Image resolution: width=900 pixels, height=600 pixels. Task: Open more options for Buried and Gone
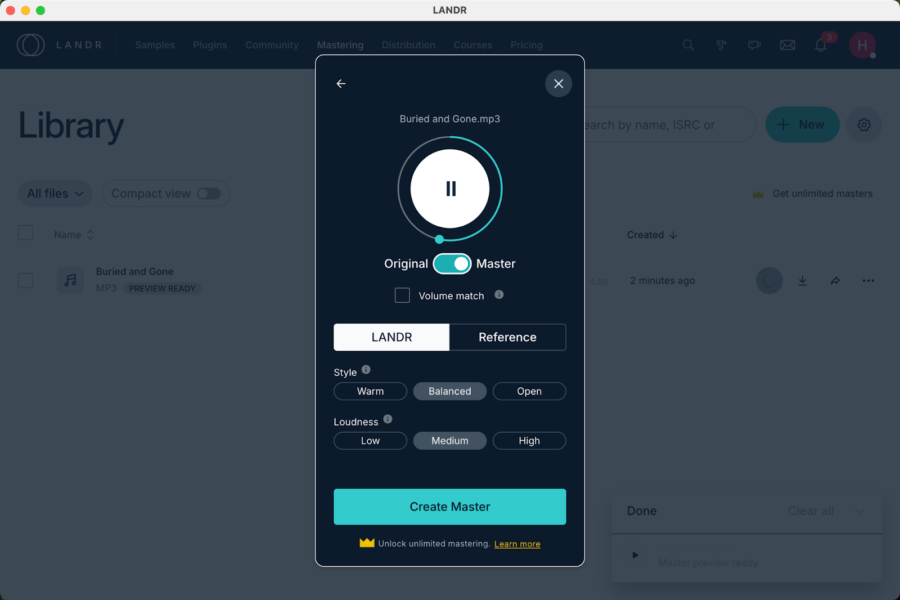click(868, 280)
